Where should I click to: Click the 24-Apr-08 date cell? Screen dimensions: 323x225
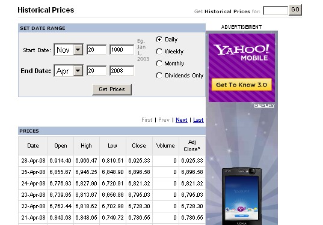[x=33, y=183]
